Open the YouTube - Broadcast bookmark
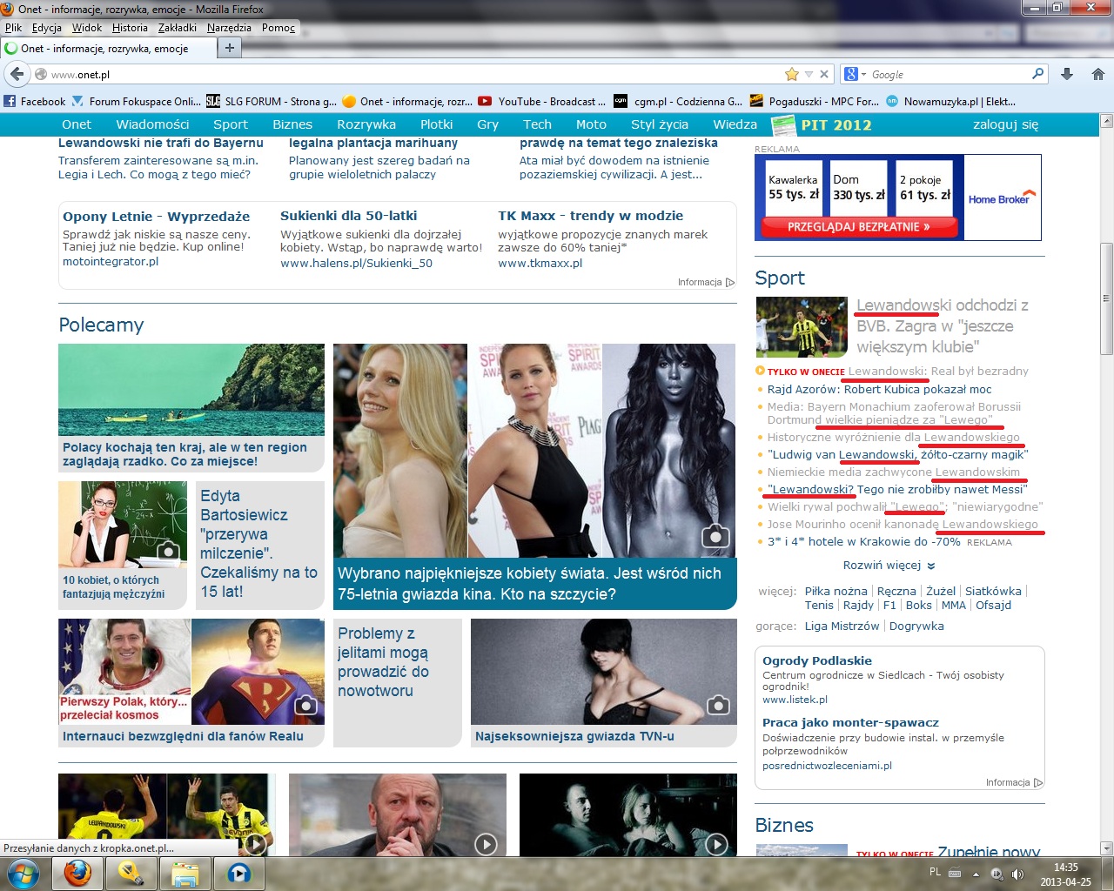The image size is (1114, 891). pos(541,101)
